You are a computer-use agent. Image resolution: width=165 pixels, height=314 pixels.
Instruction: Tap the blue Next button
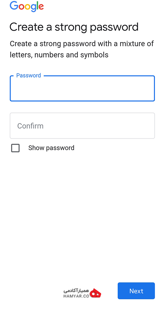pos(136,291)
